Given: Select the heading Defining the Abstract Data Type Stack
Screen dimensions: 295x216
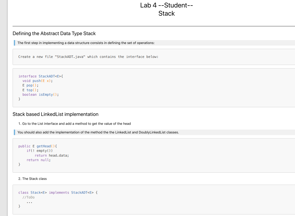Looking at the screenshot, I should point(54,33).
